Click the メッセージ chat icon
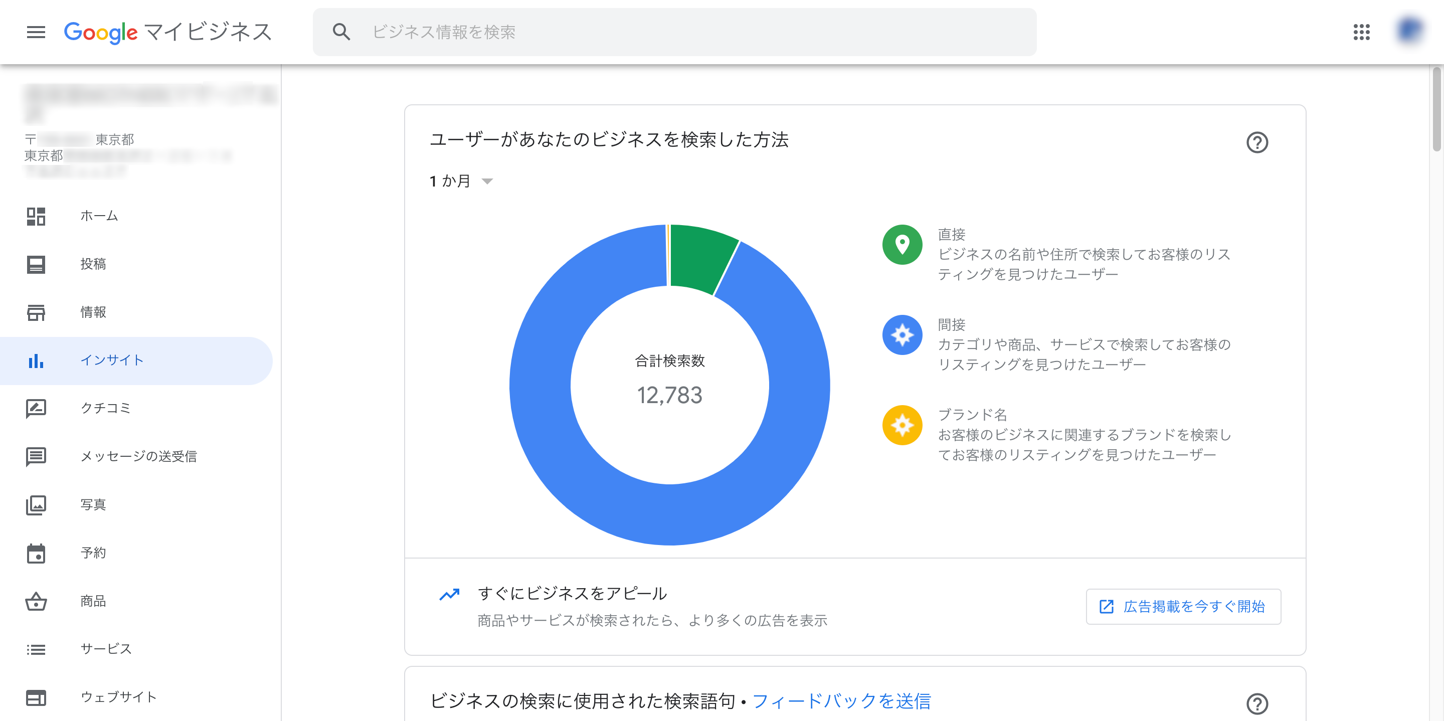Screen dimensions: 1444x721 pos(36,457)
